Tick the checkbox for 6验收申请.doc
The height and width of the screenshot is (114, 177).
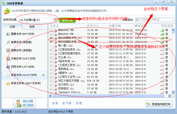pos(51,61)
